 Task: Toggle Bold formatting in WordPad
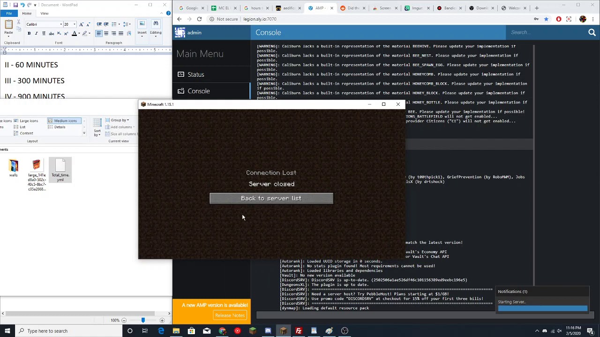click(29, 33)
